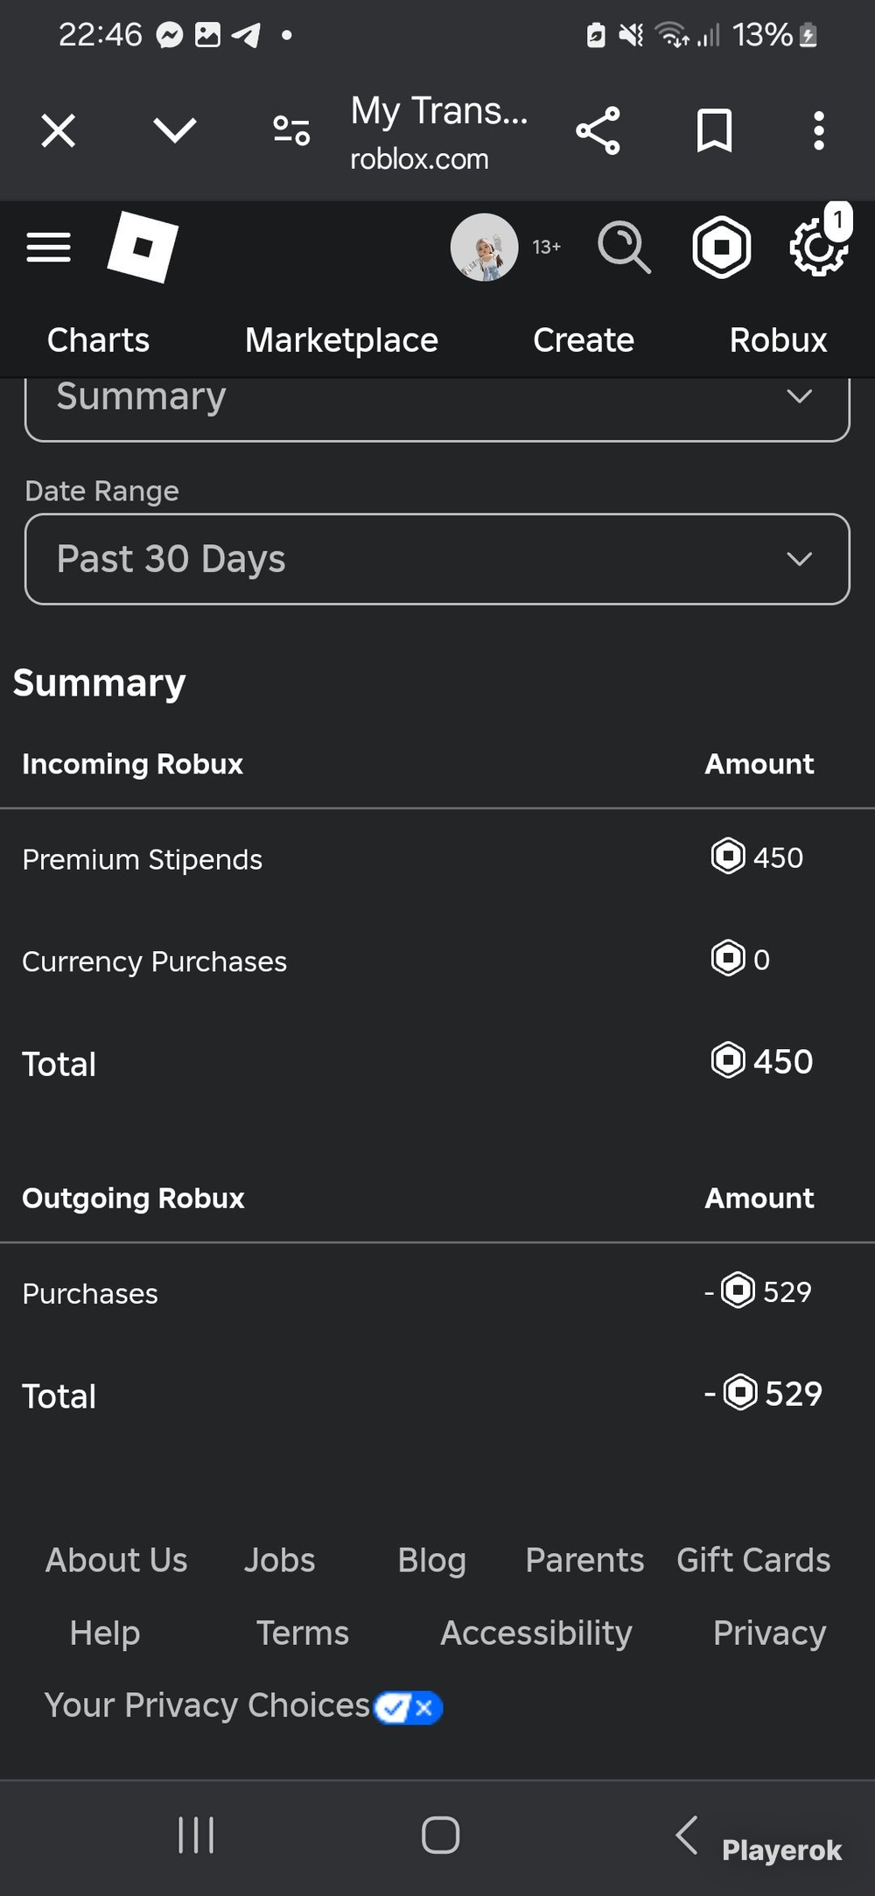The height and width of the screenshot is (1896, 875).
Task: Open browser site settings tune icon
Action: pos(291,131)
